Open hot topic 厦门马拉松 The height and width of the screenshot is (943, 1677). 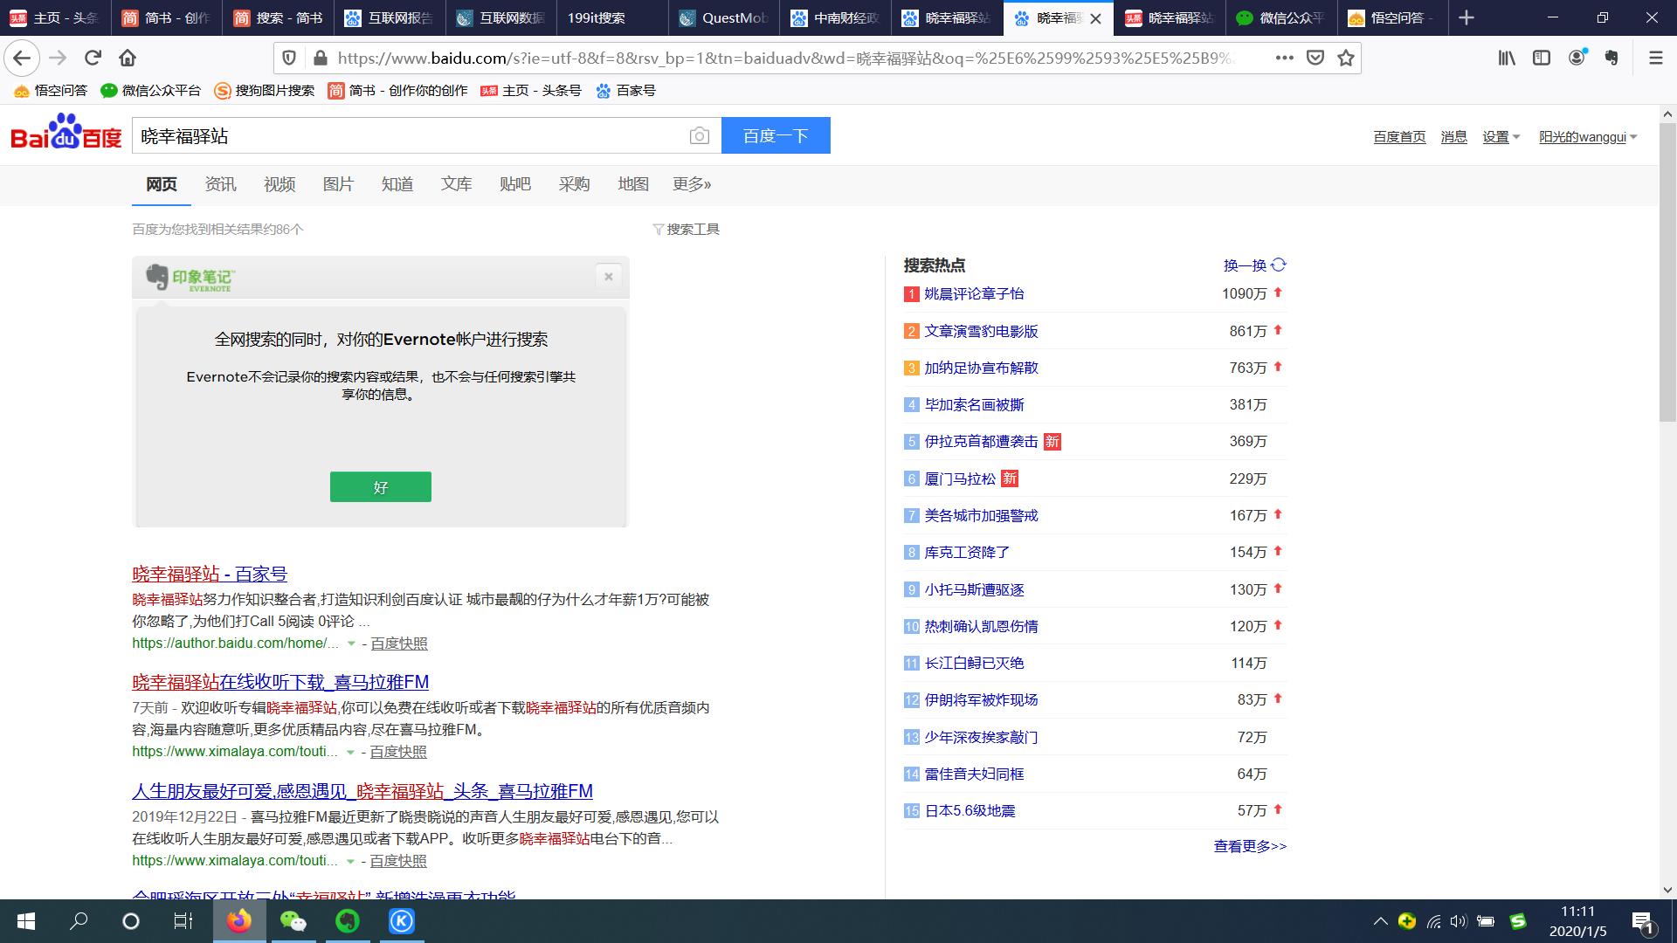tap(960, 478)
